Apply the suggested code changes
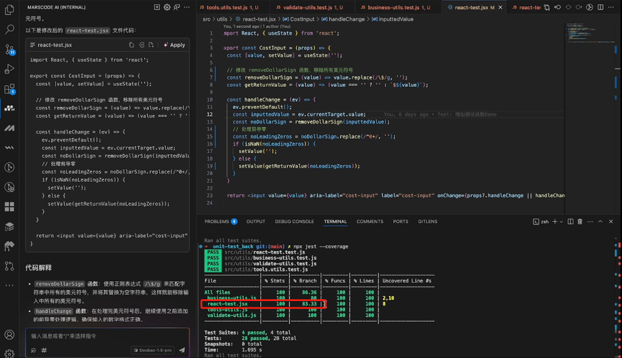The width and height of the screenshot is (622, 358). pos(174,45)
